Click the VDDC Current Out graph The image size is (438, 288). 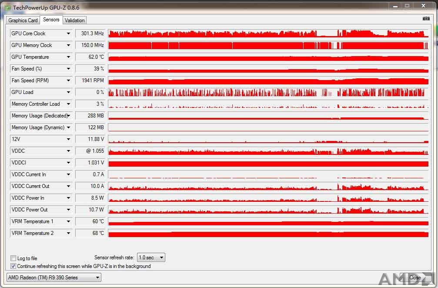[x=268, y=186]
